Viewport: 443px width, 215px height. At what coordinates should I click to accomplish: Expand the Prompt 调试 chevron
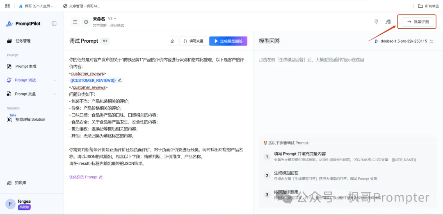[x=55, y=80]
